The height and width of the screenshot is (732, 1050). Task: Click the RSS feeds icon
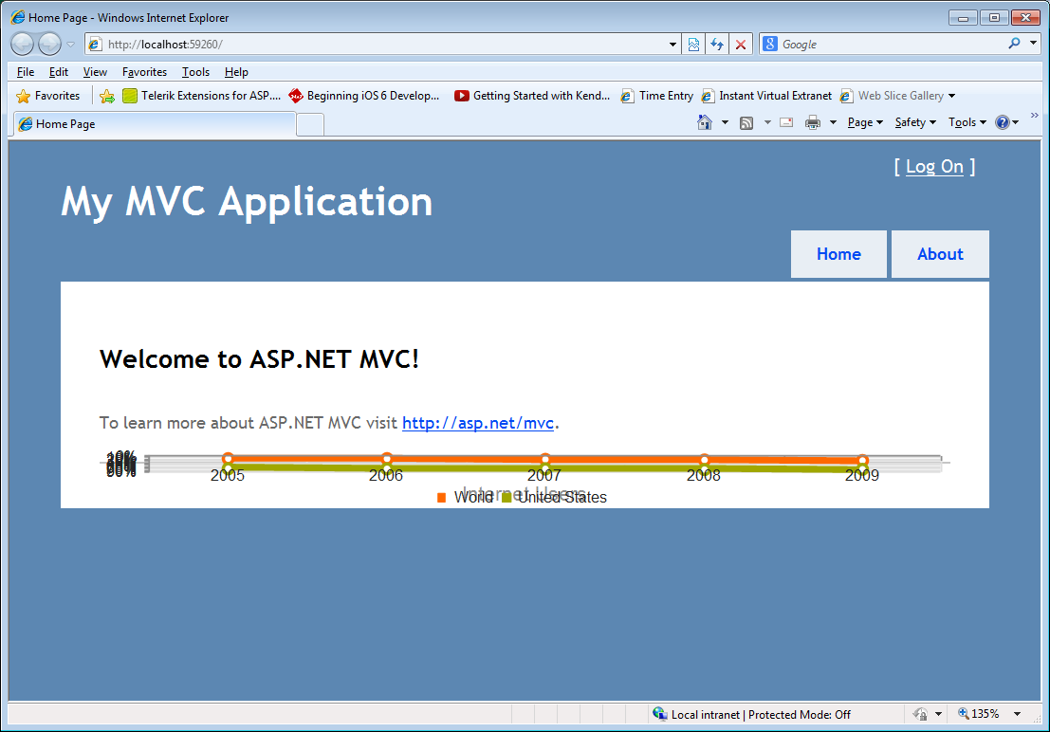coord(746,122)
